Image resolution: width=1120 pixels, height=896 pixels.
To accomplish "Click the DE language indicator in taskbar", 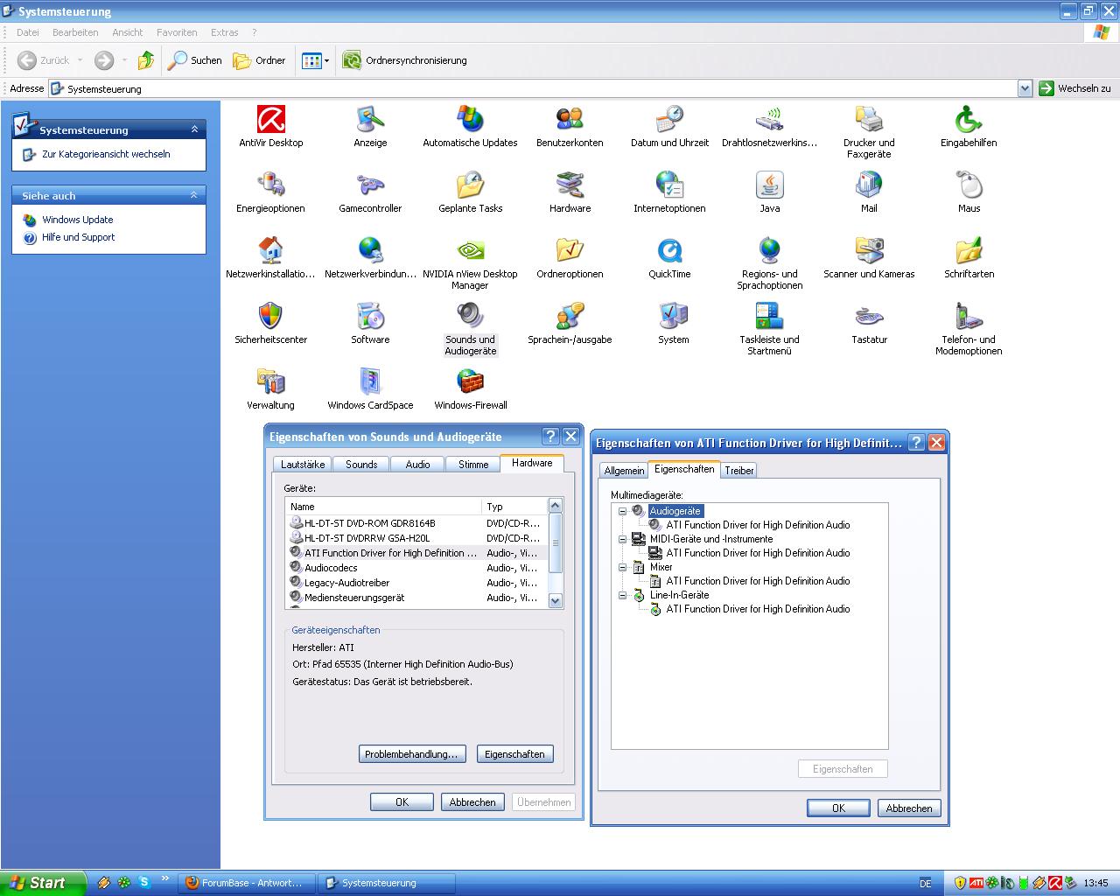I will coord(926,884).
